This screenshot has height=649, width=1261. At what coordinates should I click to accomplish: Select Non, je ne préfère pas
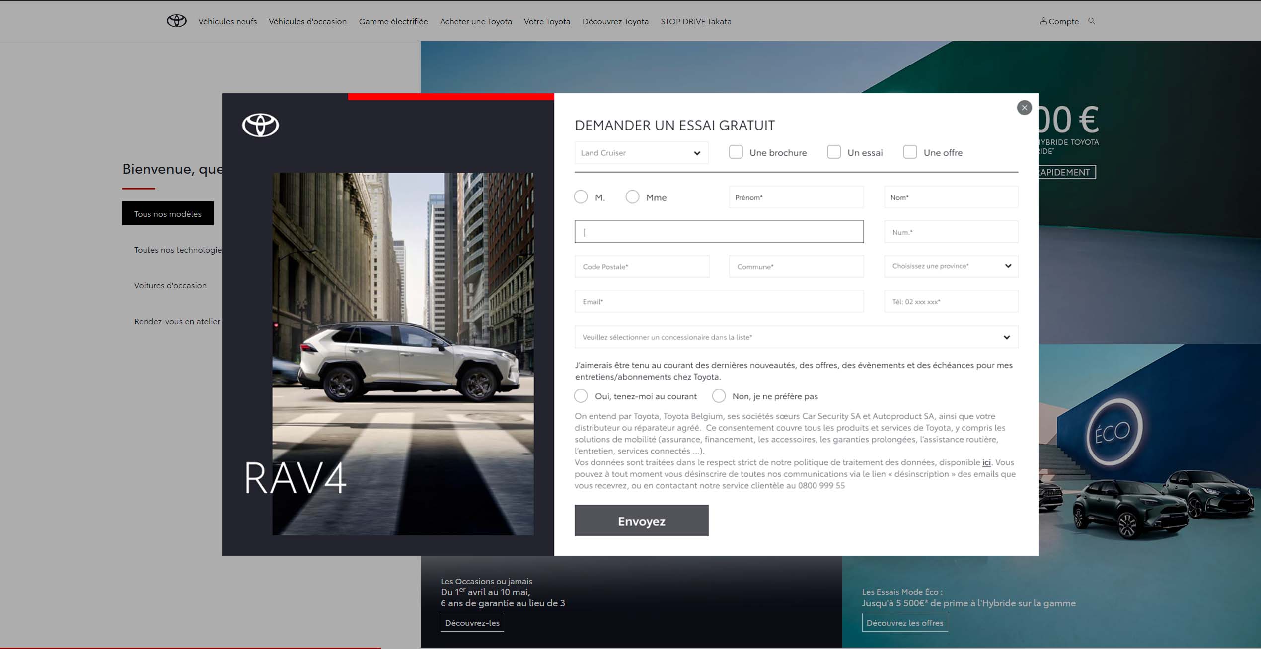click(x=719, y=396)
